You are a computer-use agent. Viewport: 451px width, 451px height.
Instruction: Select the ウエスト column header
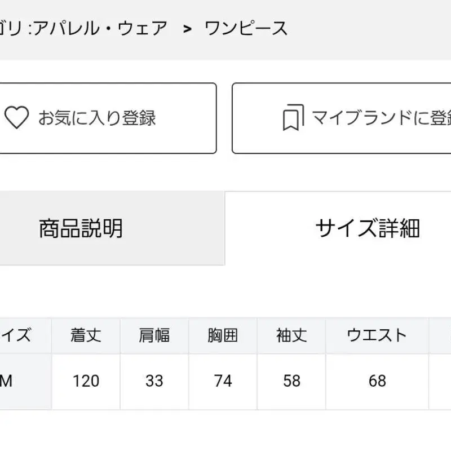pos(377,335)
